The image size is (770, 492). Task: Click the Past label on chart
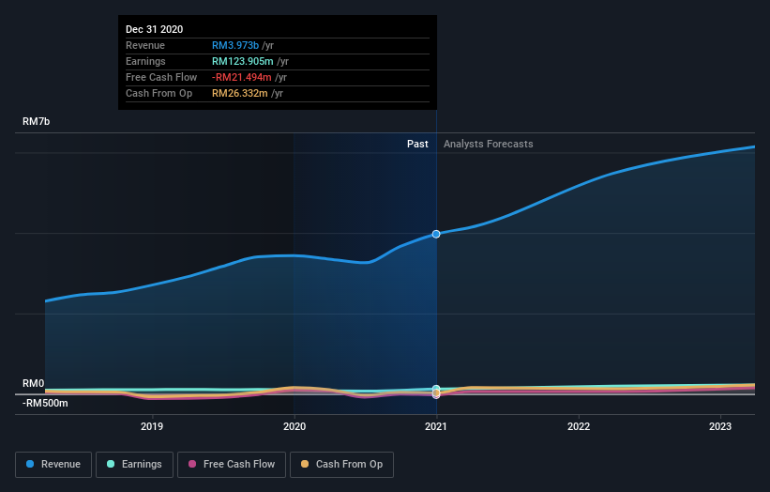(417, 144)
